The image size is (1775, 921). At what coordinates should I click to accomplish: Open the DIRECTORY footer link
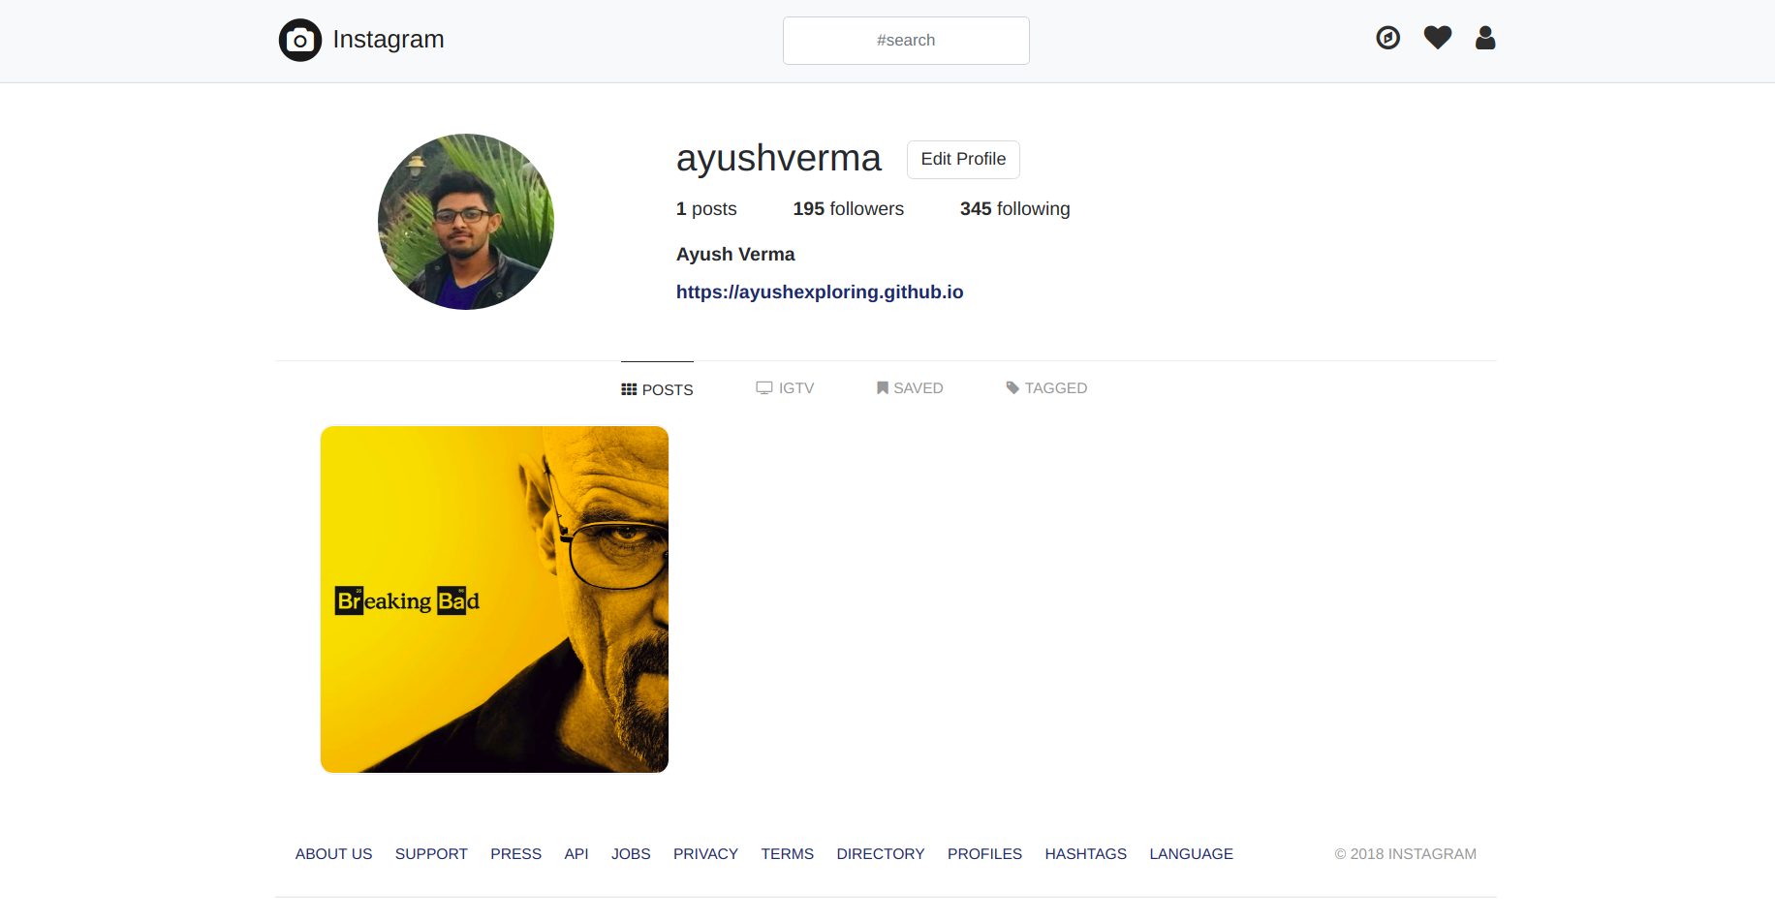pyautogui.click(x=881, y=854)
